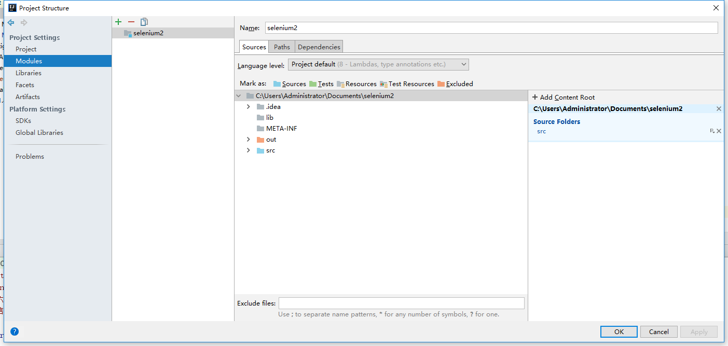
Task: Click the Exclude files input field
Action: (x=402, y=303)
